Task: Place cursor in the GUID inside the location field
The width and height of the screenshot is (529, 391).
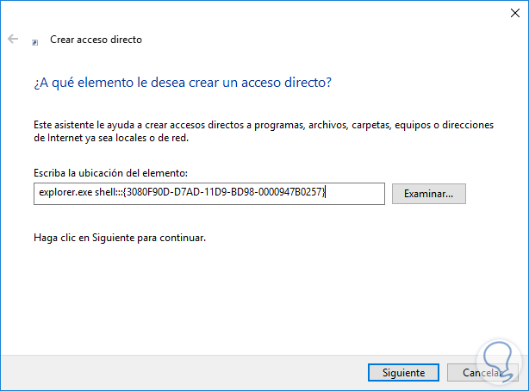Action: pyautogui.click(x=224, y=194)
